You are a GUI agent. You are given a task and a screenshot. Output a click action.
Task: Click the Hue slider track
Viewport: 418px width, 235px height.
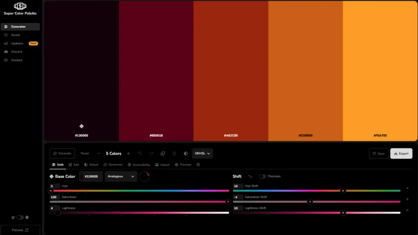(x=139, y=191)
